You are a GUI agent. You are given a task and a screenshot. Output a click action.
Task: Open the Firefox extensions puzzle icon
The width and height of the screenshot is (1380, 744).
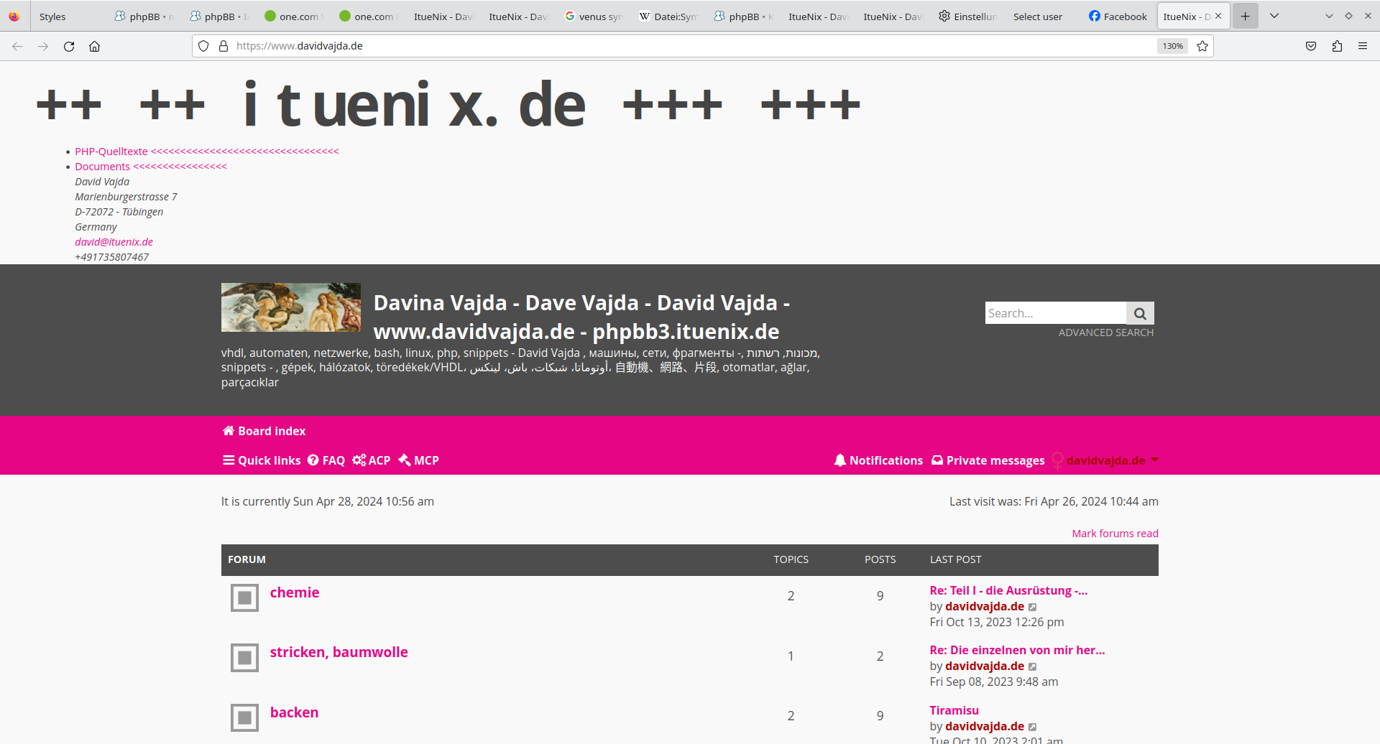pyautogui.click(x=1337, y=46)
